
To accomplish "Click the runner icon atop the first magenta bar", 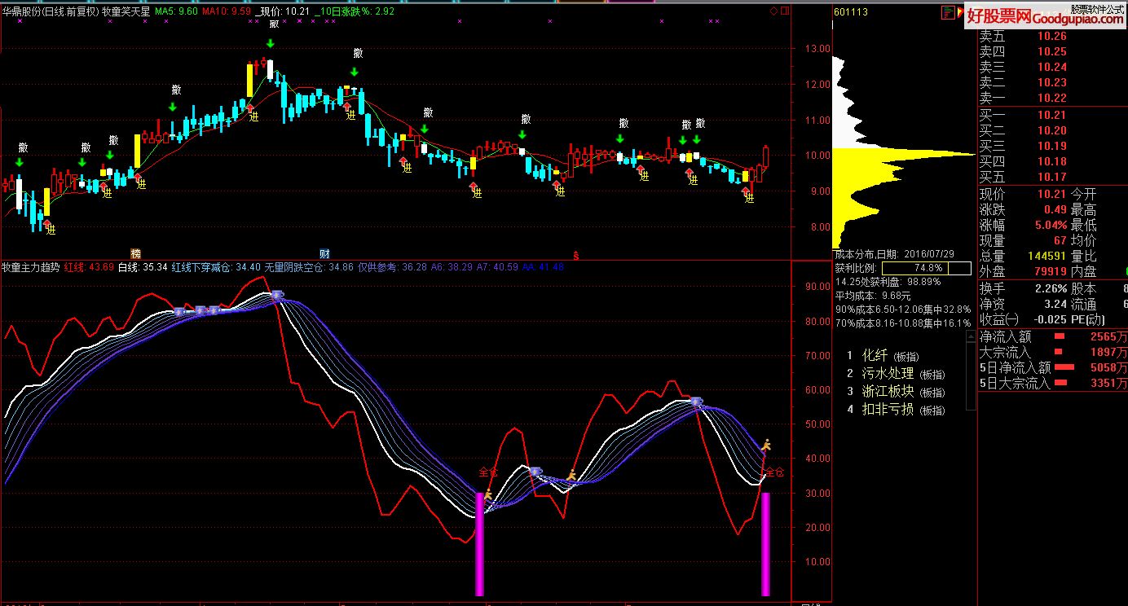I will 488,494.
